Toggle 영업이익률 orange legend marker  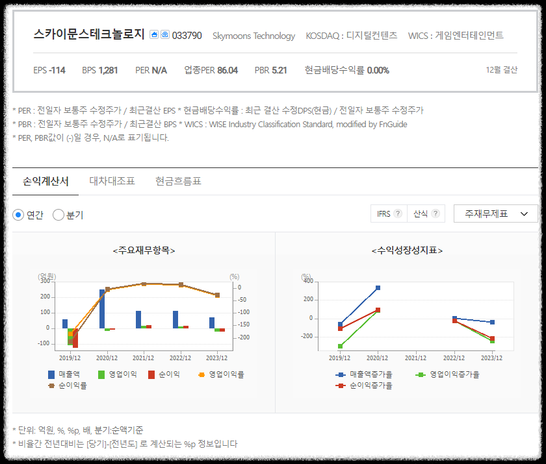(x=201, y=374)
